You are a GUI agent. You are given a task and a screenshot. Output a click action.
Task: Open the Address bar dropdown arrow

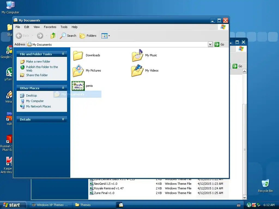pyautogui.click(x=210, y=44)
